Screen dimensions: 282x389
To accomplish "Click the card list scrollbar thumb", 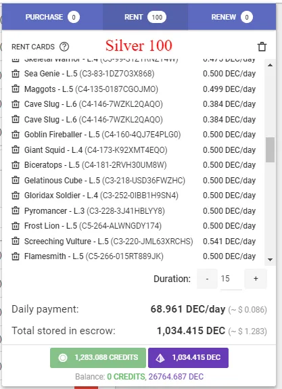I will coord(270,150).
